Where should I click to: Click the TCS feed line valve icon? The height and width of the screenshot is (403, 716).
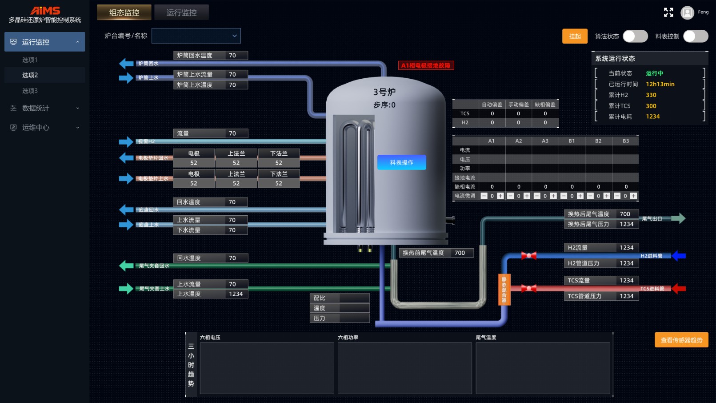tap(528, 288)
